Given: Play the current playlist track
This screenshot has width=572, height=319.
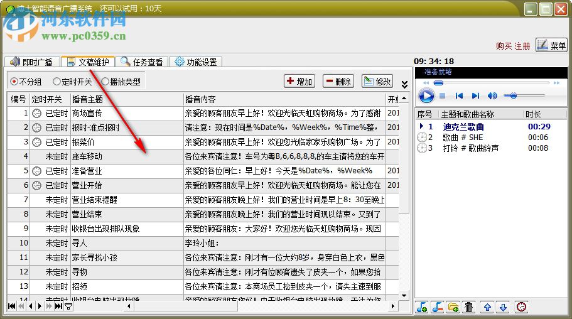Looking at the screenshot, I should (426, 95).
